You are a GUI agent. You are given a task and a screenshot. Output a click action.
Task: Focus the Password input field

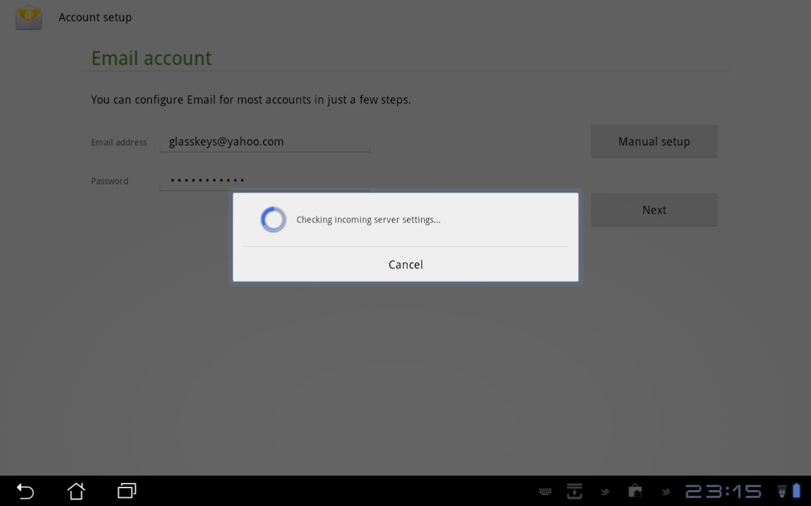tap(265, 180)
